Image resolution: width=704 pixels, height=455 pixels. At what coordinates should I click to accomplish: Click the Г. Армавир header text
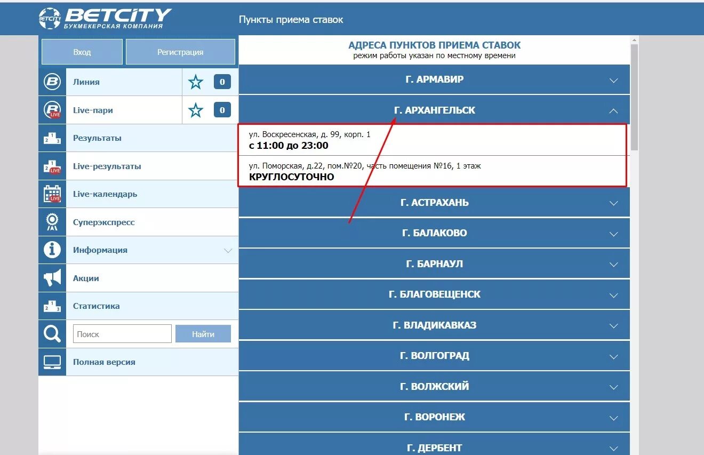[435, 79]
